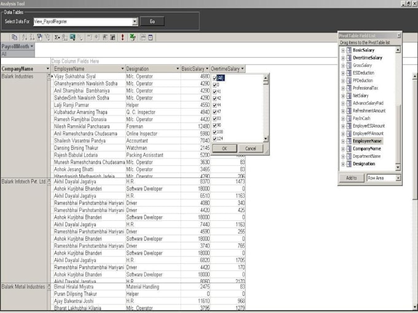The height and width of the screenshot is (313, 418).
Task: Open the CompanyName column dropdown arrow
Action: [48, 69]
